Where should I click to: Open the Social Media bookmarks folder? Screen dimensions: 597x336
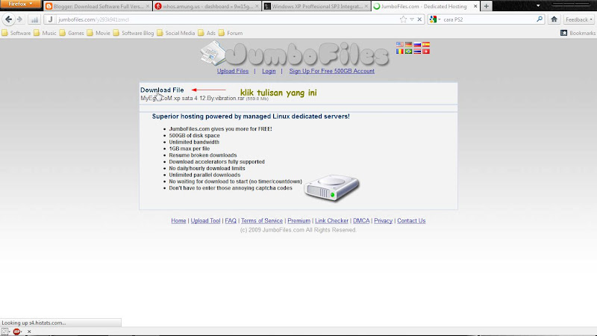(x=176, y=33)
